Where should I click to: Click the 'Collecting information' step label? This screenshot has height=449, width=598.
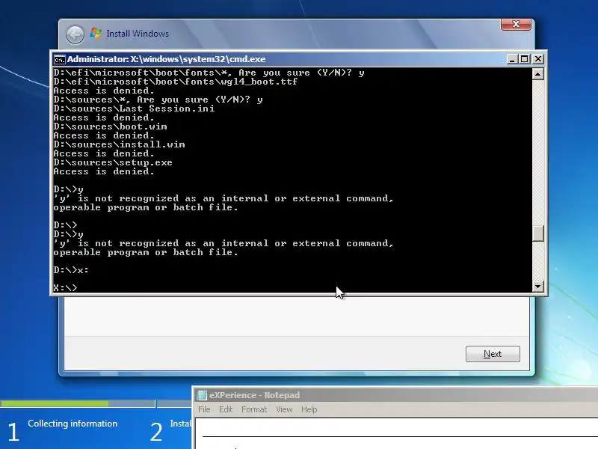(x=73, y=424)
